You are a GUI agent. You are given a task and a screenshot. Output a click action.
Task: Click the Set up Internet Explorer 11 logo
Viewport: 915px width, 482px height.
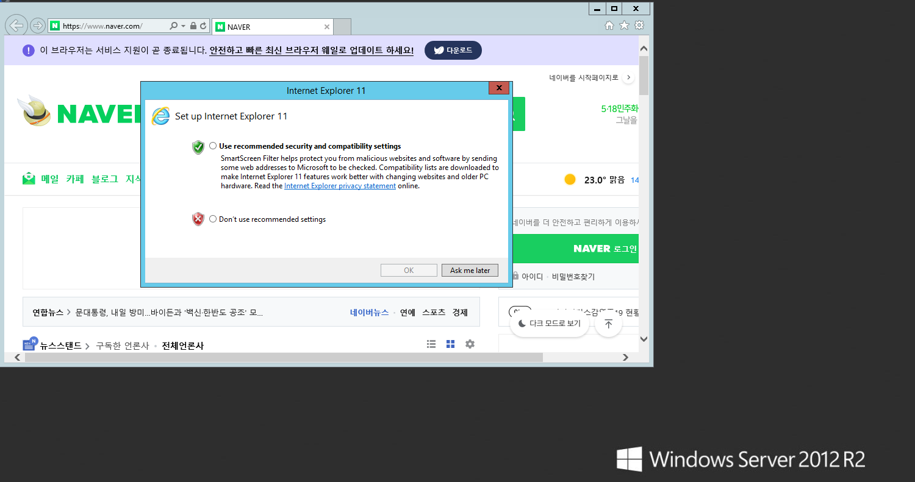160,116
